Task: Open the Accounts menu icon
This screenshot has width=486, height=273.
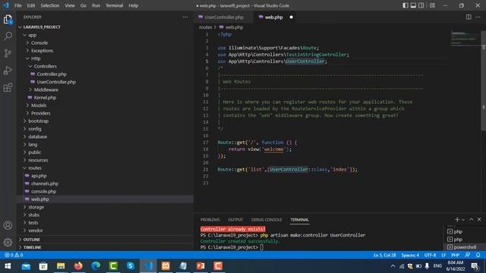Action: pos(8,225)
